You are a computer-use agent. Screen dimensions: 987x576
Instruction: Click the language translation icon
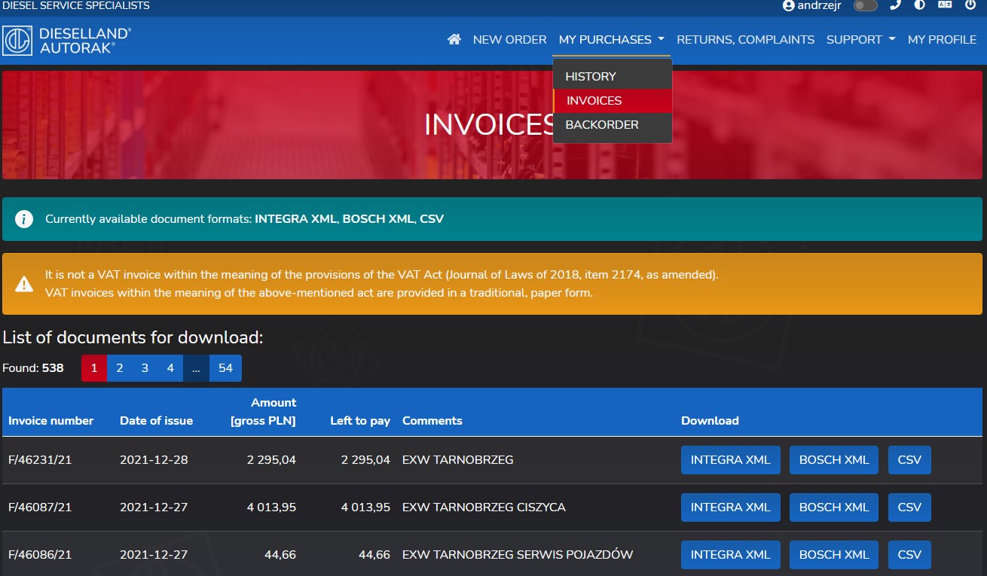click(x=945, y=5)
